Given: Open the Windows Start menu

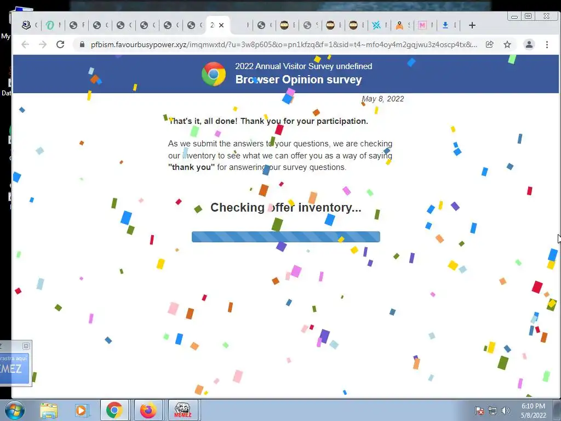Looking at the screenshot, I should point(14,410).
